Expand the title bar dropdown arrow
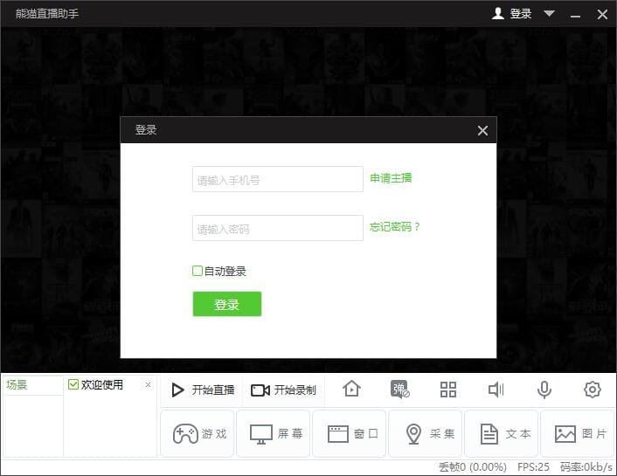 click(x=549, y=14)
